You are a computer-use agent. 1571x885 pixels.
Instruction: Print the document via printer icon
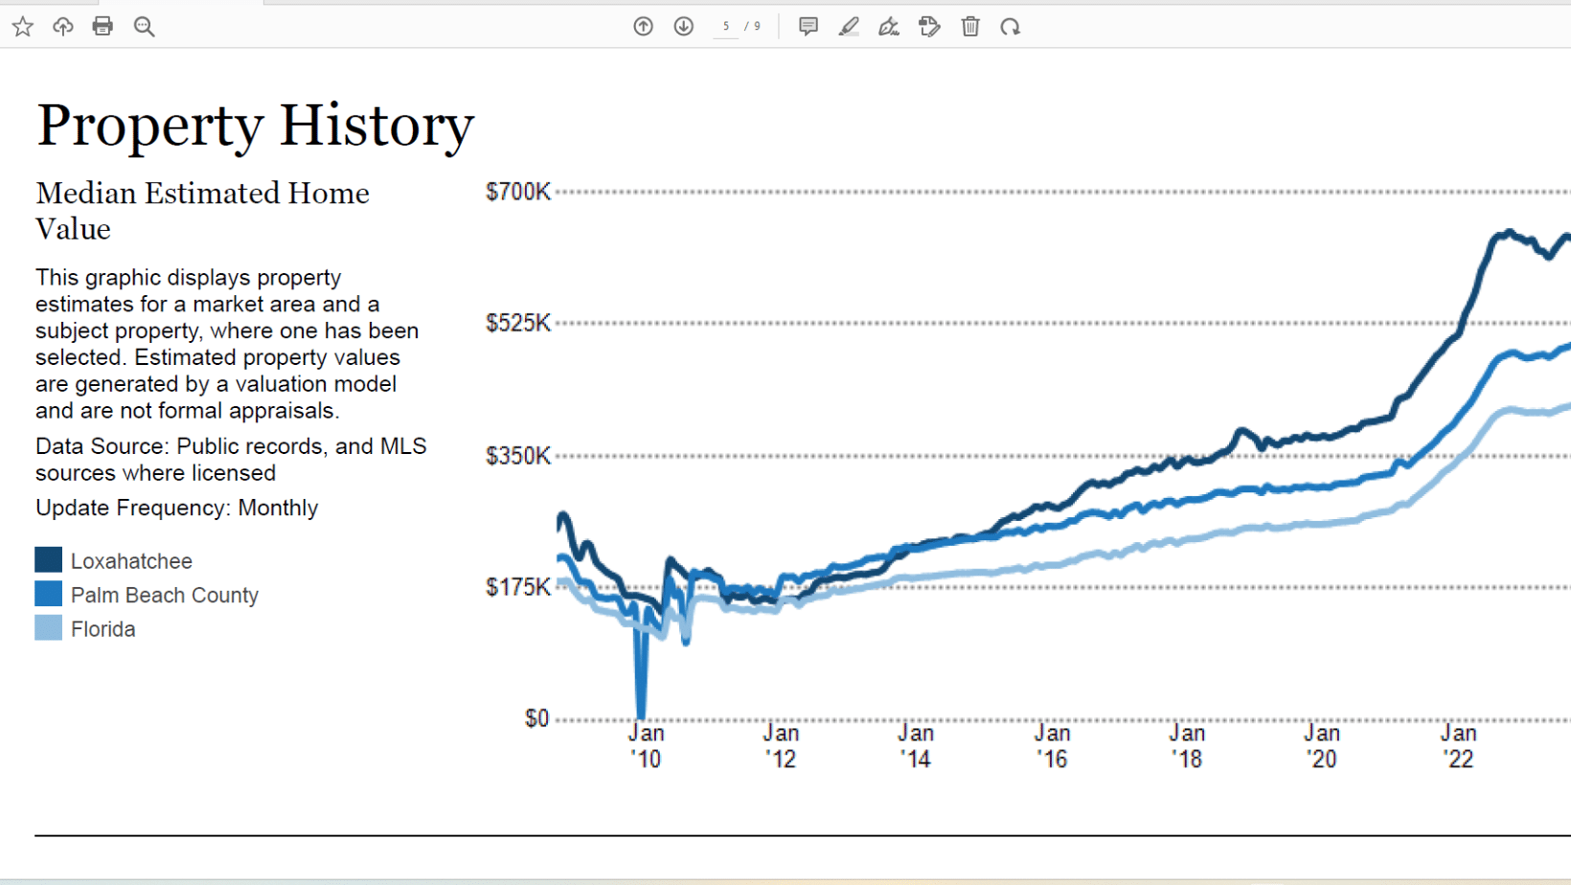(x=102, y=27)
